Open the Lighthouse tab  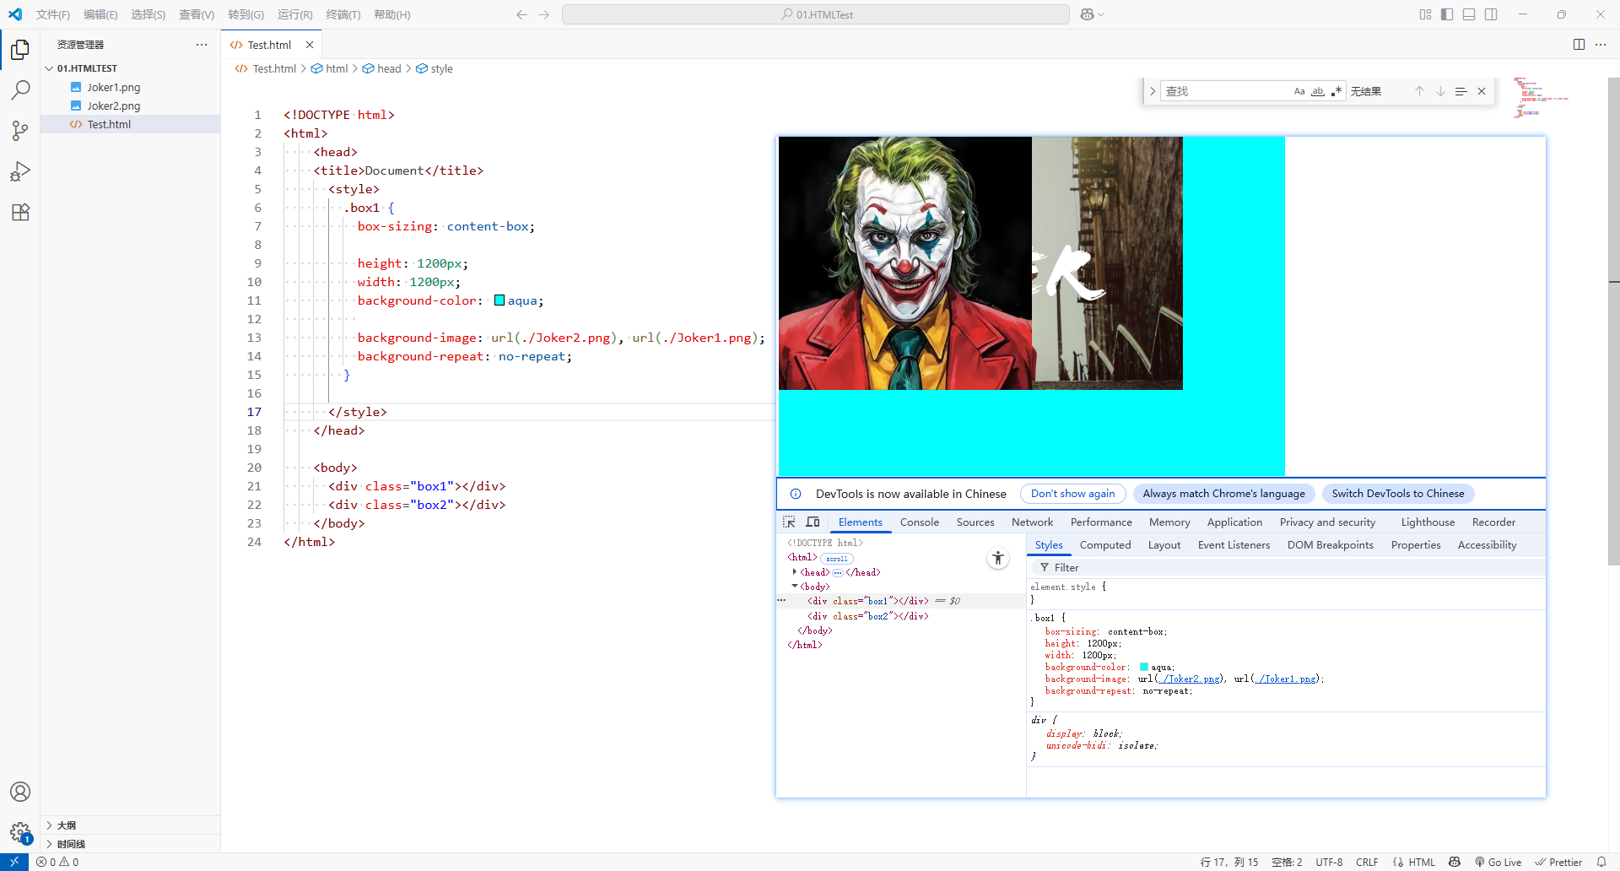(x=1428, y=522)
